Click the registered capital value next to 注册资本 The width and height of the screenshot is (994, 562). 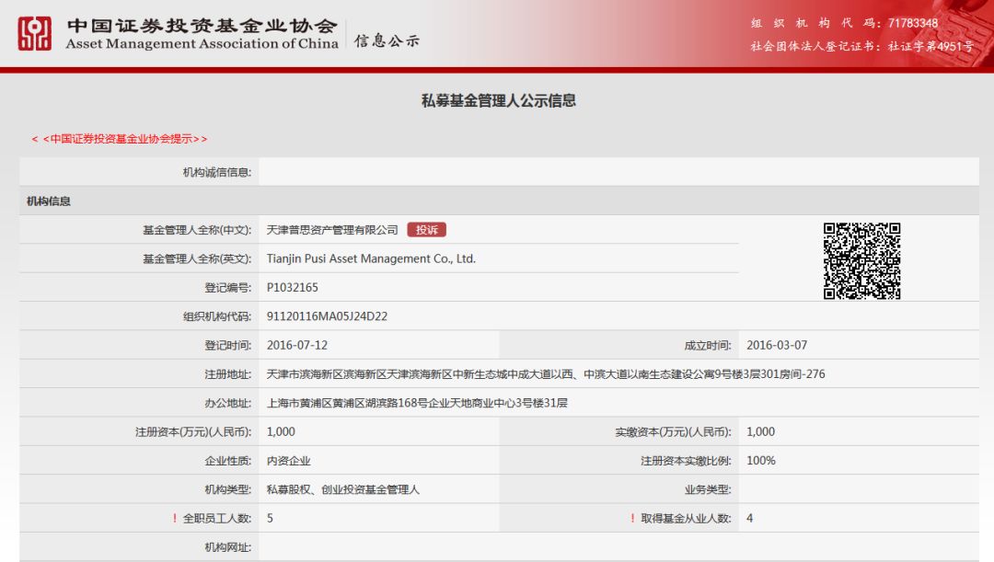point(281,431)
